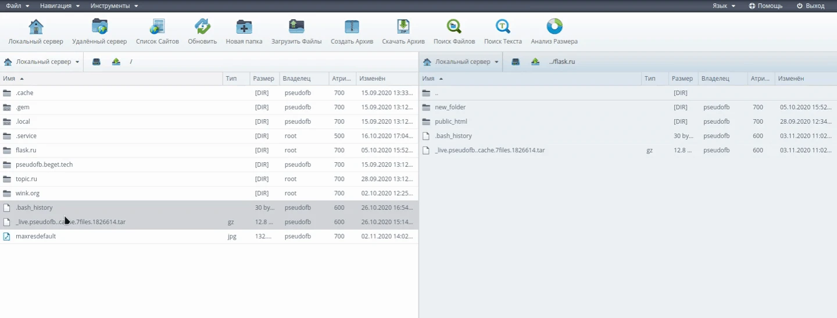Create a folder with Новая папка
The image size is (837, 318).
[244, 27]
